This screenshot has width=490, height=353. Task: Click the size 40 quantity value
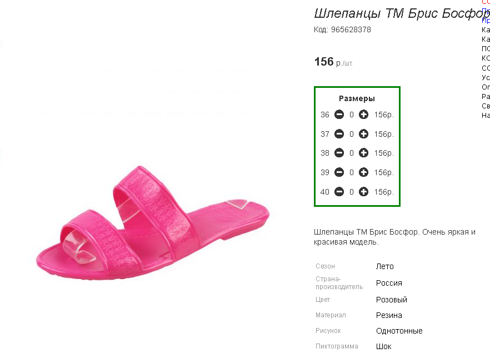click(x=352, y=192)
